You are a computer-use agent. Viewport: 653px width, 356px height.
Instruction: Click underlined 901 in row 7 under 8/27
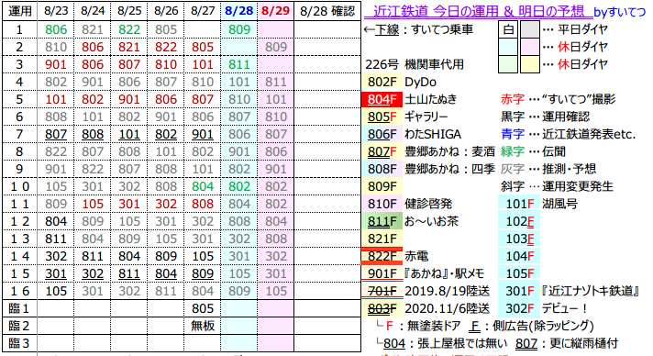click(x=203, y=134)
